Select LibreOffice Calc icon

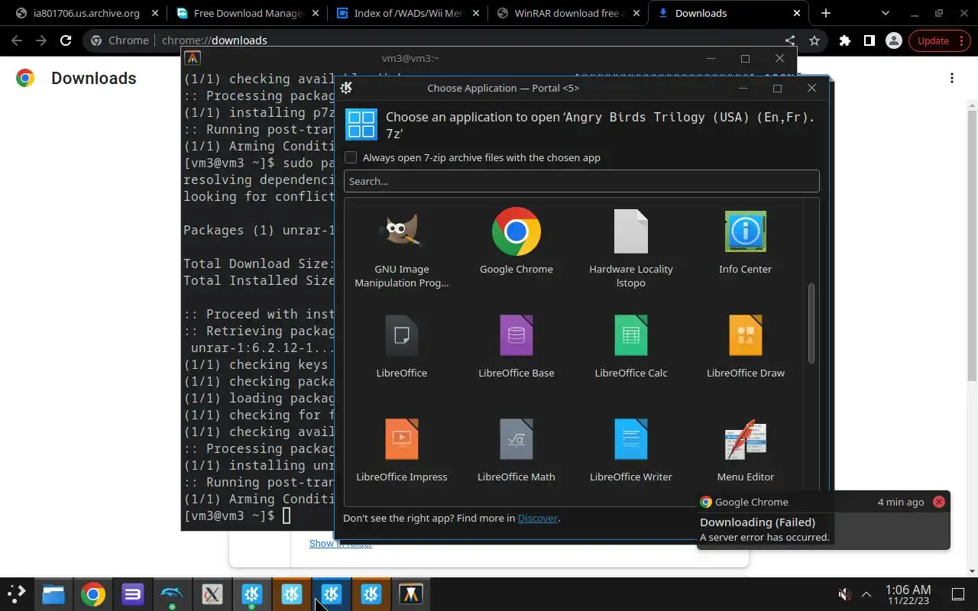tap(631, 335)
